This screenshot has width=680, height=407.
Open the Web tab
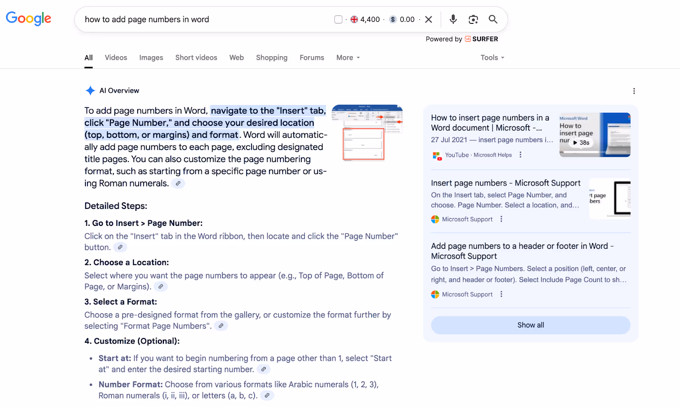(x=237, y=57)
